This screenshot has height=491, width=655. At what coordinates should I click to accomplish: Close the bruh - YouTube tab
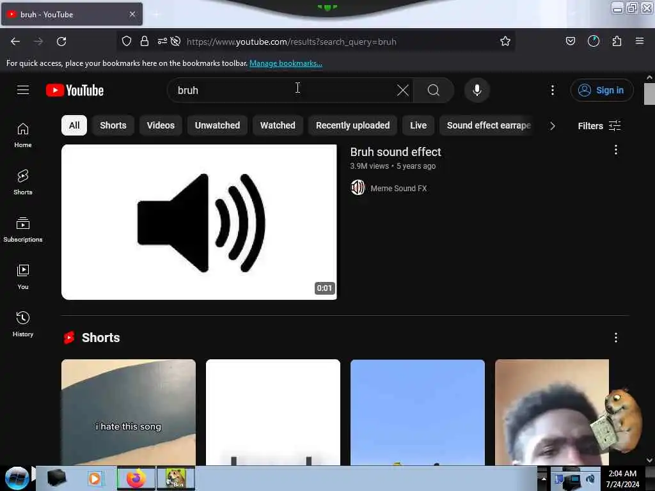pyautogui.click(x=132, y=14)
